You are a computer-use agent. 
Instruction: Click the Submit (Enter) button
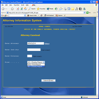[48, 80]
